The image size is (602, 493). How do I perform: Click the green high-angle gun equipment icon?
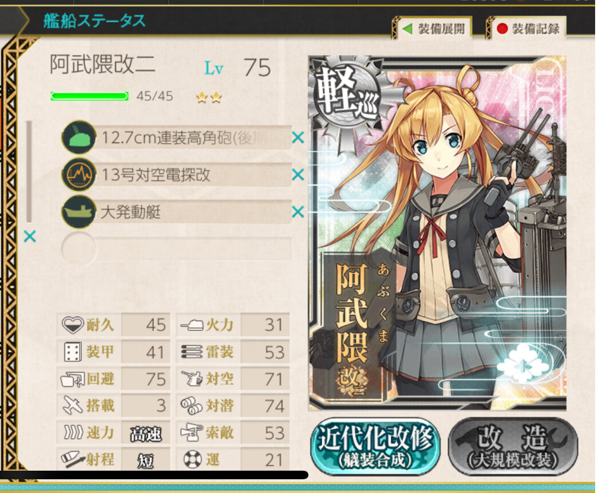coord(79,137)
